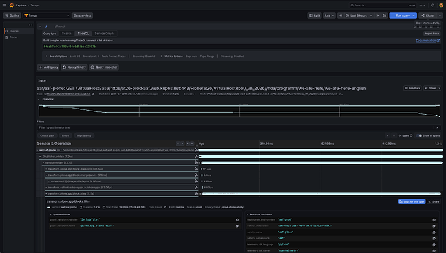Click the trace Feedback button

click(412, 88)
